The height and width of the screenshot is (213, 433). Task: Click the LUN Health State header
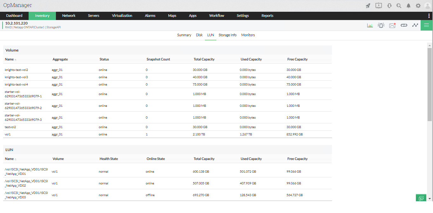pyautogui.click(x=109, y=159)
